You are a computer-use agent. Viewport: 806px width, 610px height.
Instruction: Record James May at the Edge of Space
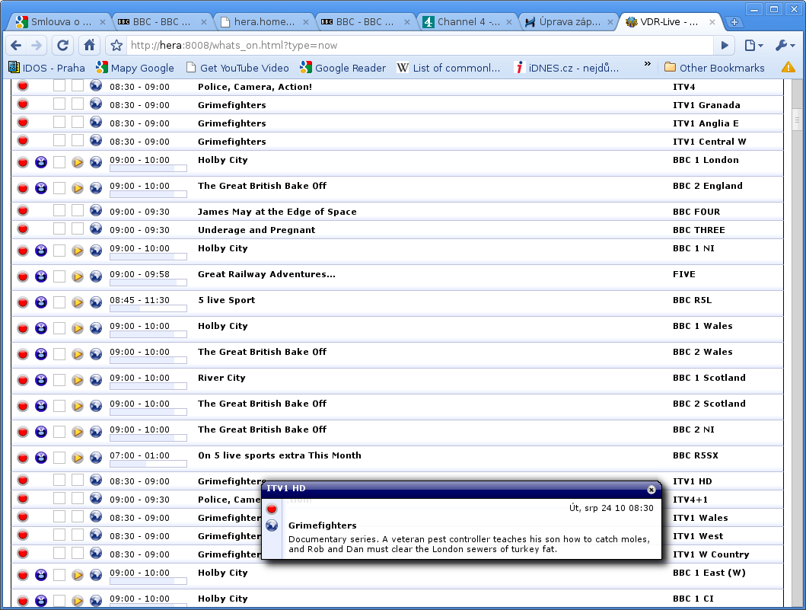(23, 210)
